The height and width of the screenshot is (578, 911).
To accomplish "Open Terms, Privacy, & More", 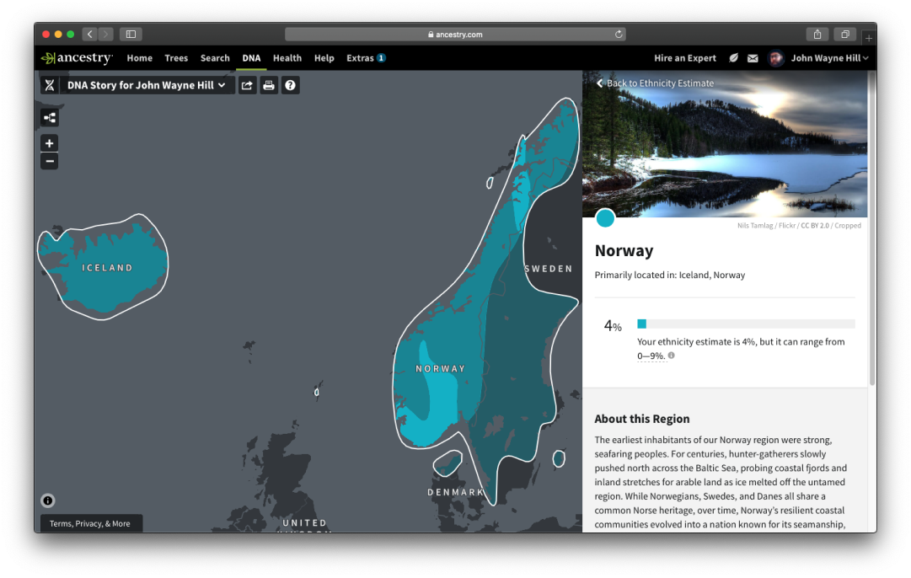I will 90,523.
